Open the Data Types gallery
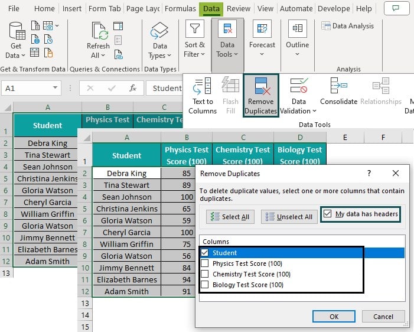 (x=160, y=40)
